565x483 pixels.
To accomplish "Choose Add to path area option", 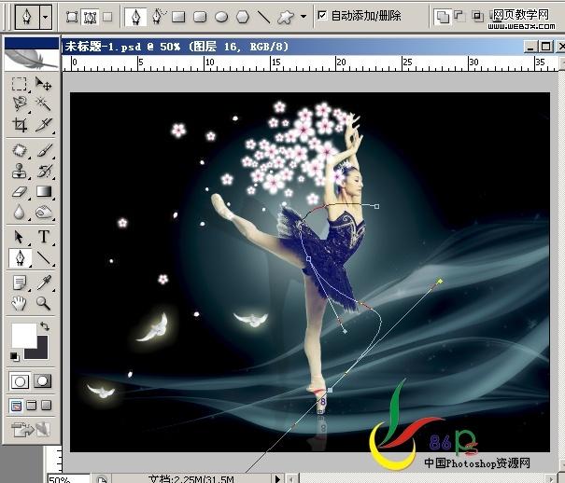I will click(442, 17).
